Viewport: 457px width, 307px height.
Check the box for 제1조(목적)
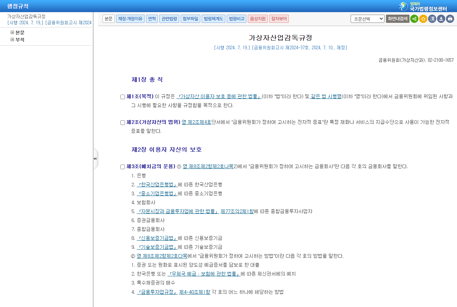(x=122, y=97)
